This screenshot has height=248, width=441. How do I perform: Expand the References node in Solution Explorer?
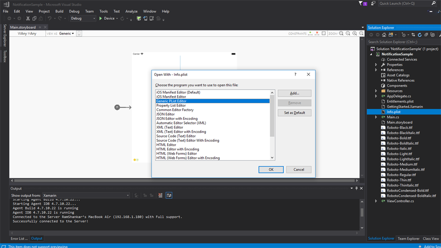[x=376, y=70]
